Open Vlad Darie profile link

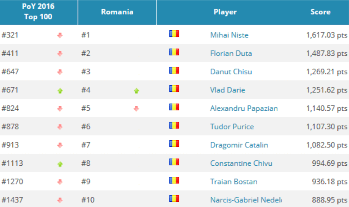(x=228, y=90)
